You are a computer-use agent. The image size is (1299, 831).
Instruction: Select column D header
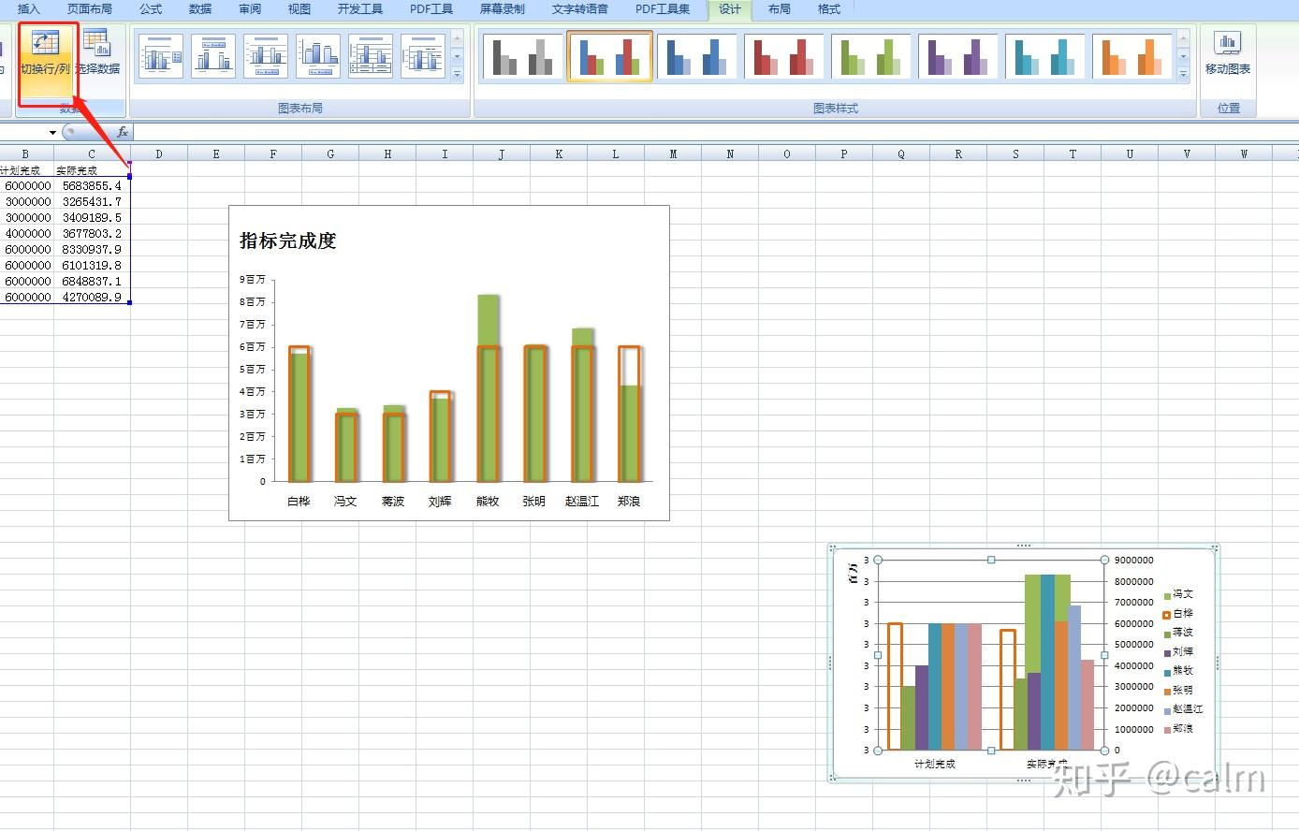tap(159, 154)
